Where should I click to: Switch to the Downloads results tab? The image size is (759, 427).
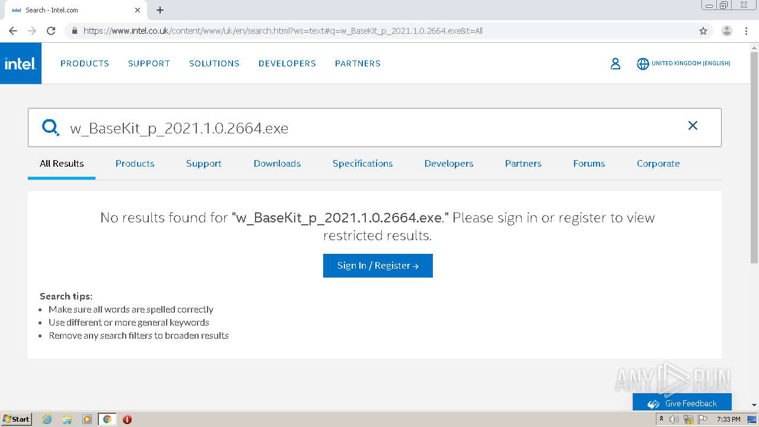(277, 164)
